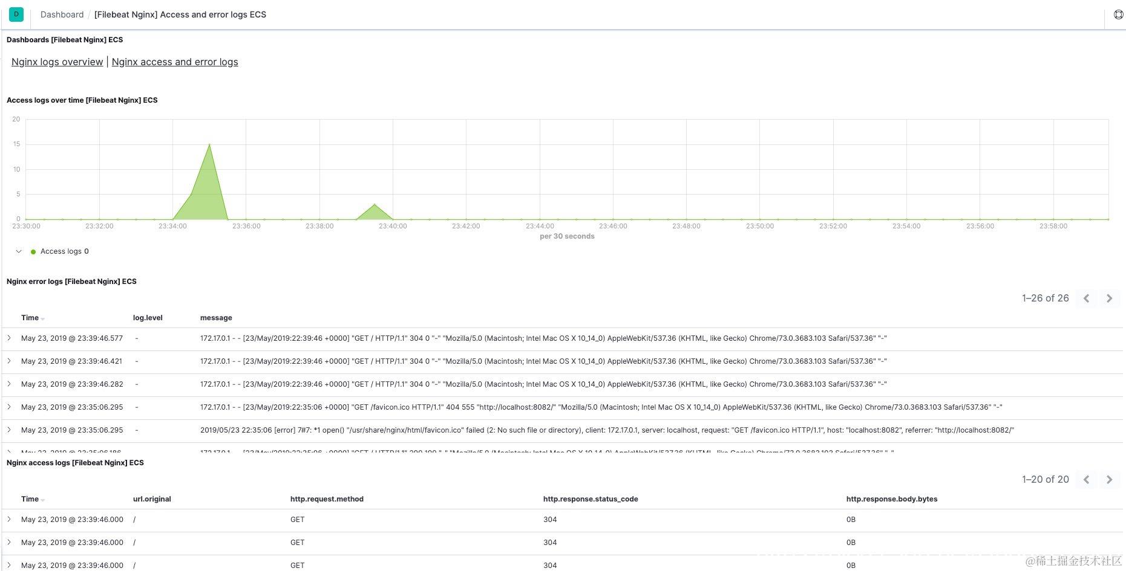
Task: Click the http.request.method column header
Action: pos(327,499)
